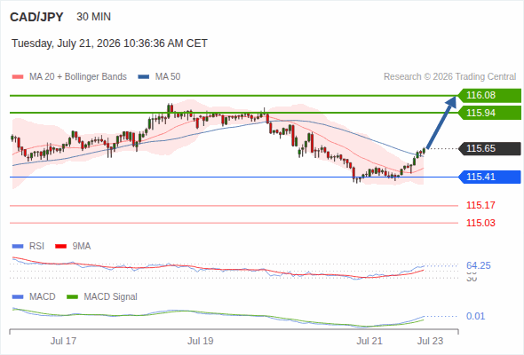Click the Jul 21 date axis marker

(369, 341)
